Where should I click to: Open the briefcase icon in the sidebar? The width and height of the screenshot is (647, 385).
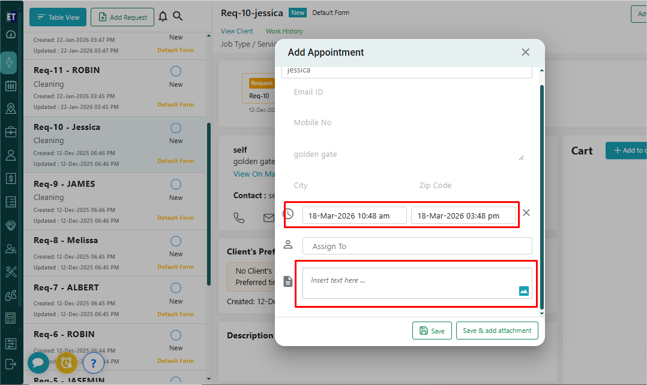pos(10,132)
